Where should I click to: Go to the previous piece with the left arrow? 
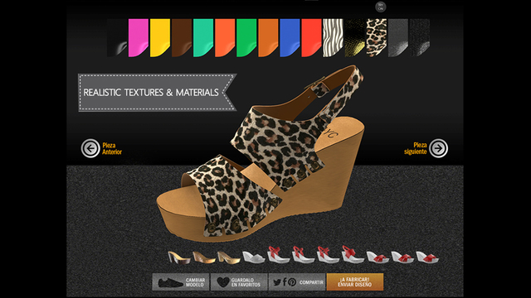(x=90, y=148)
